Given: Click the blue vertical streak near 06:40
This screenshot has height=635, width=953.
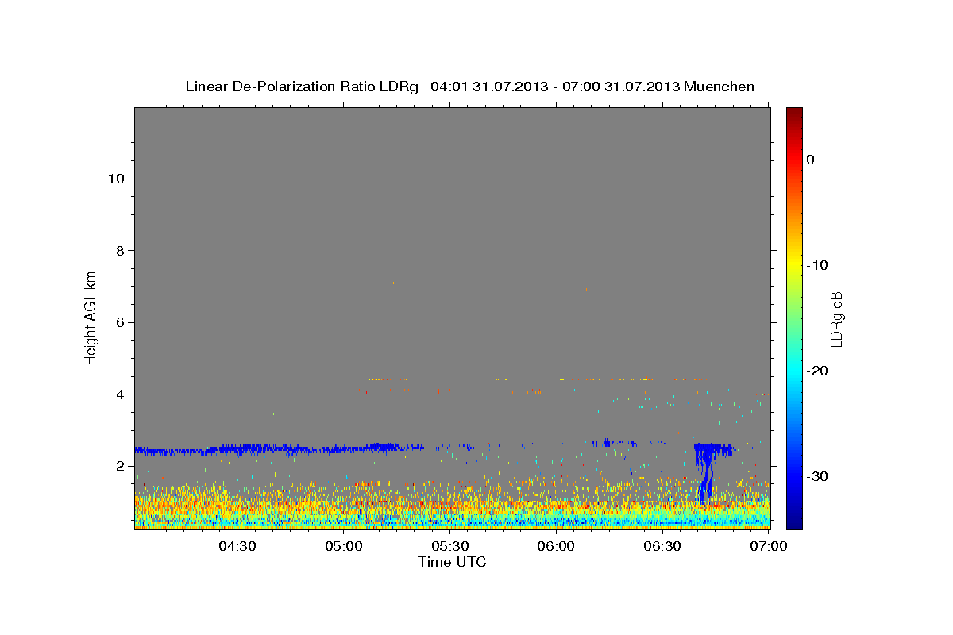Looking at the screenshot, I should (x=704, y=476).
